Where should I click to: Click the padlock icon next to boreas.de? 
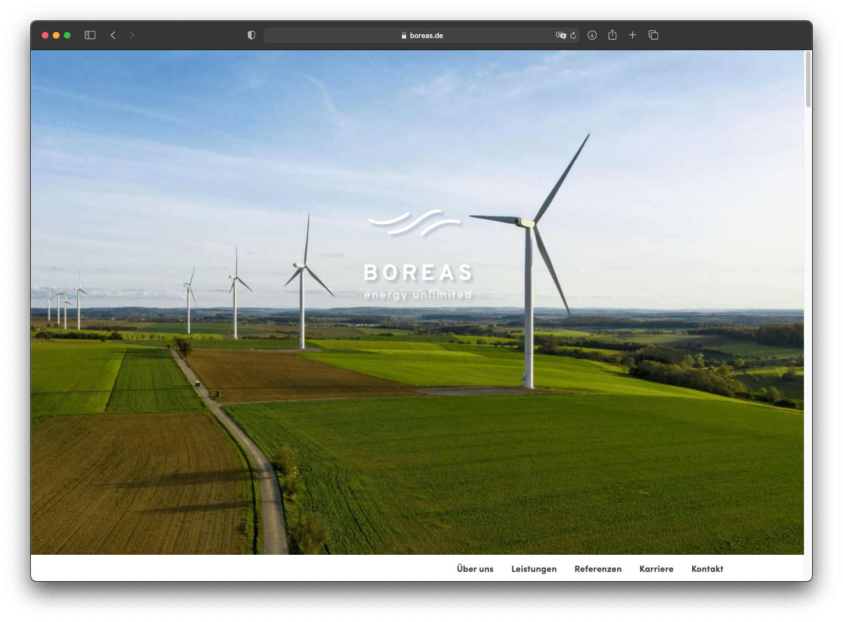tap(404, 35)
